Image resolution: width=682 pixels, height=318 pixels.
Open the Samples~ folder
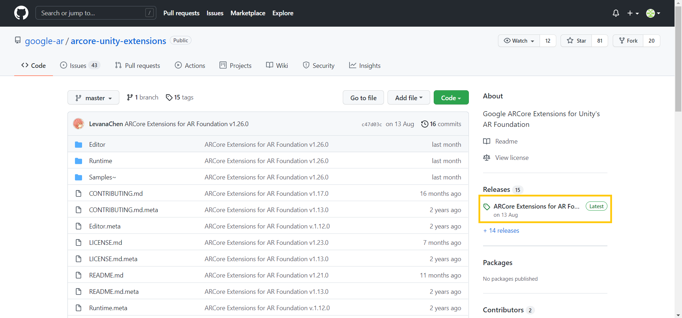pos(102,177)
